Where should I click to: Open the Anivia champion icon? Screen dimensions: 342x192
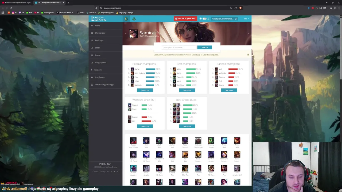(224, 141)
